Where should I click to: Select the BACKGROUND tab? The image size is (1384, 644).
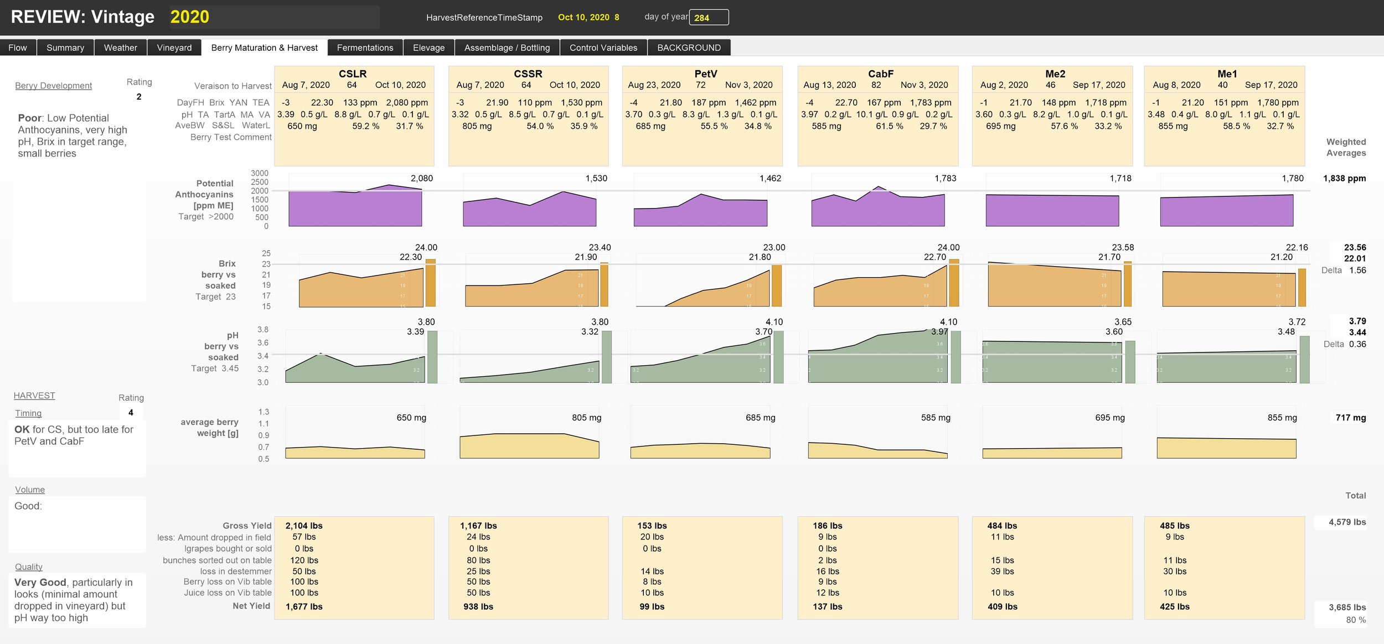click(689, 48)
